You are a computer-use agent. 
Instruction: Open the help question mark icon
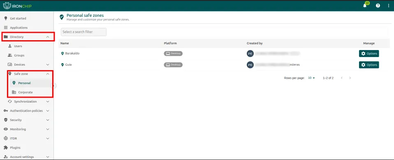click(x=378, y=5)
